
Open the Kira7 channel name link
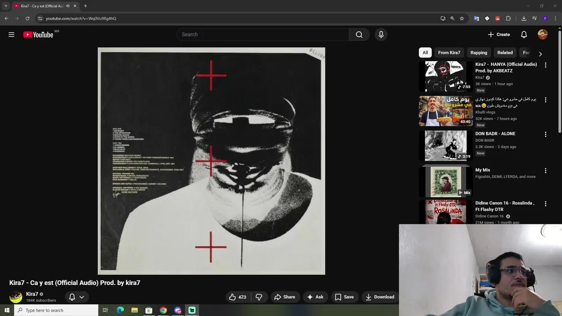[x=32, y=294]
